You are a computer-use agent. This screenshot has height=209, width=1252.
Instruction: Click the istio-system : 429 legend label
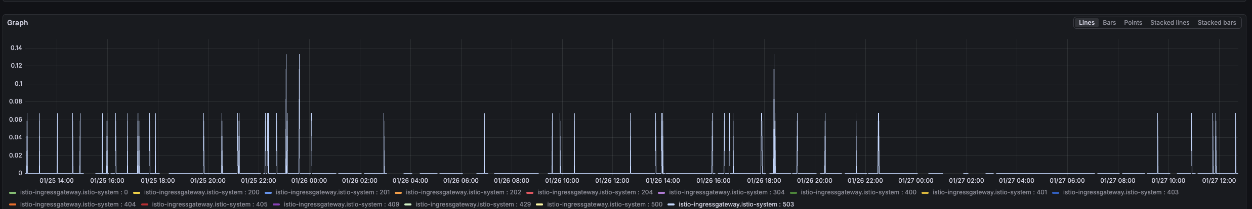(473, 204)
